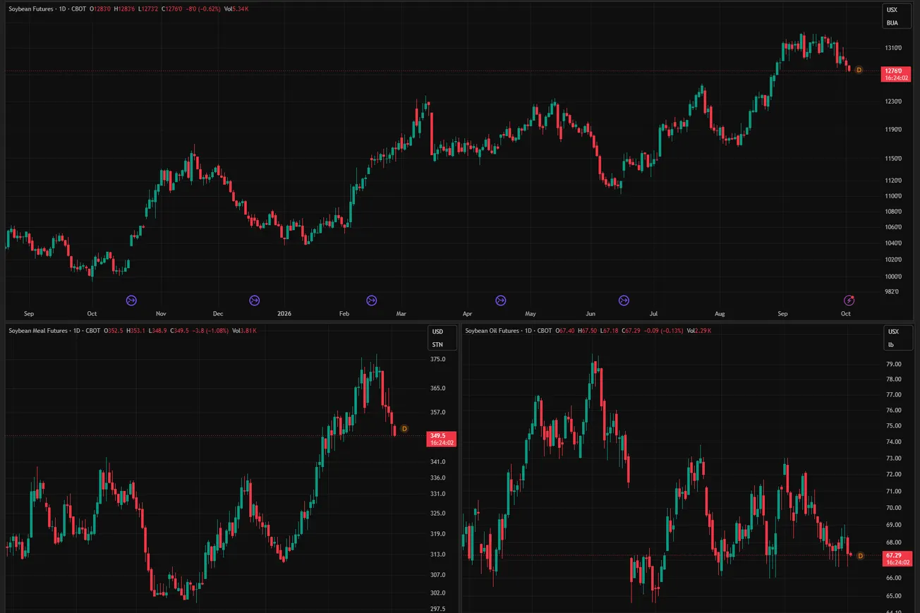Open the BUA unit selector
The width and height of the screenshot is (920, 613).
(x=892, y=23)
